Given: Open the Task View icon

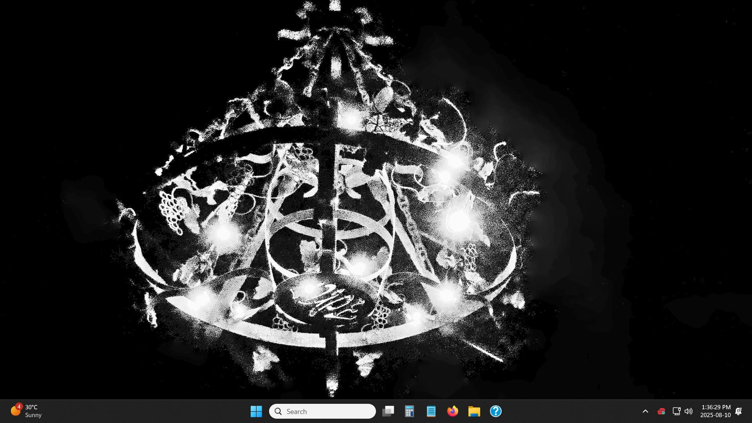Looking at the screenshot, I should [x=388, y=412].
